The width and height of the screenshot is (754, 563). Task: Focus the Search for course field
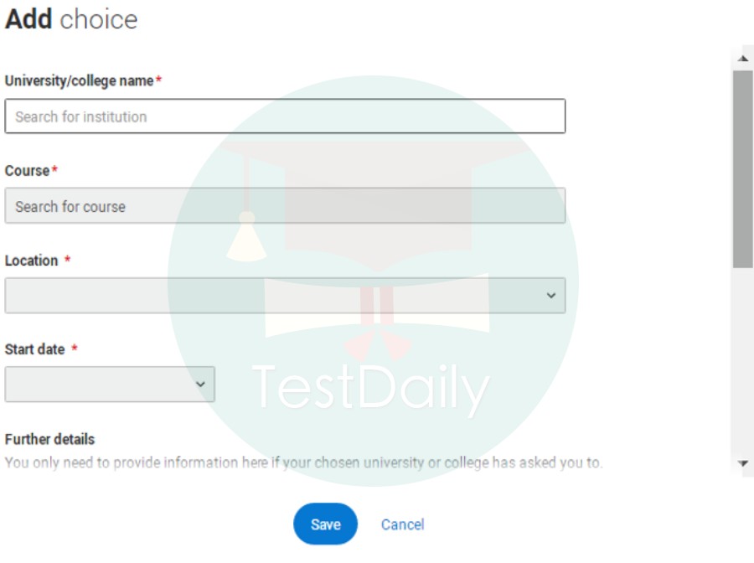[x=285, y=206]
